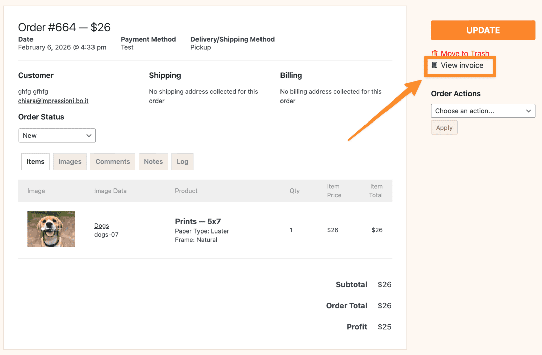This screenshot has width=542, height=355.
Task: Show the Log tab
Action: click(182, 162)
